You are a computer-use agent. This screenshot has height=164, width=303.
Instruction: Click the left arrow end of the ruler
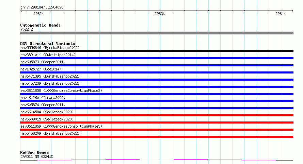tap(21, 11)
